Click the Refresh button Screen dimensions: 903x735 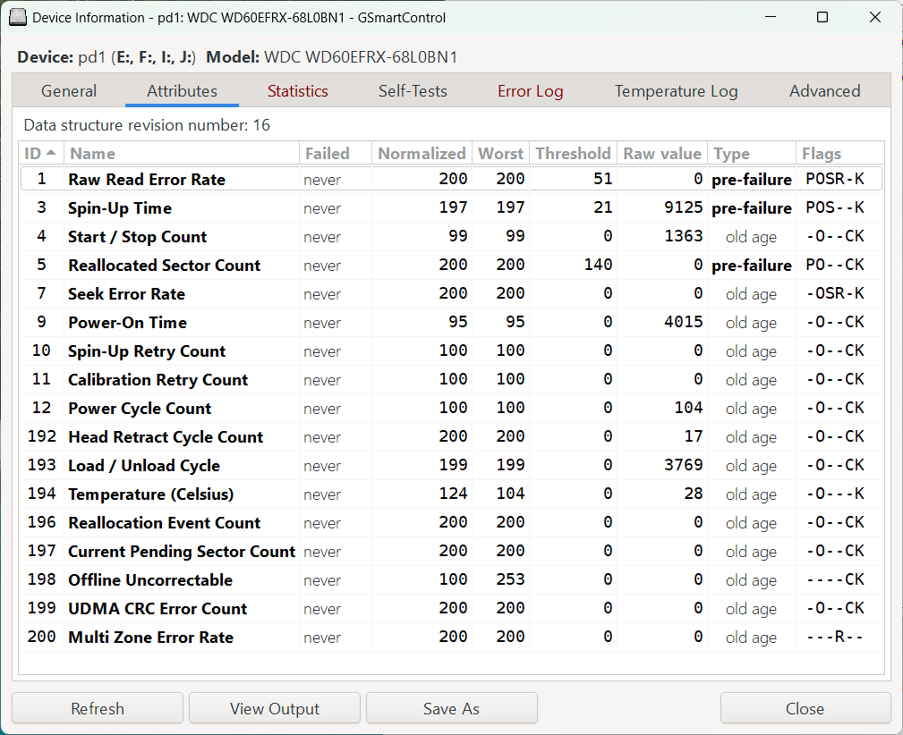pos(98,708)
